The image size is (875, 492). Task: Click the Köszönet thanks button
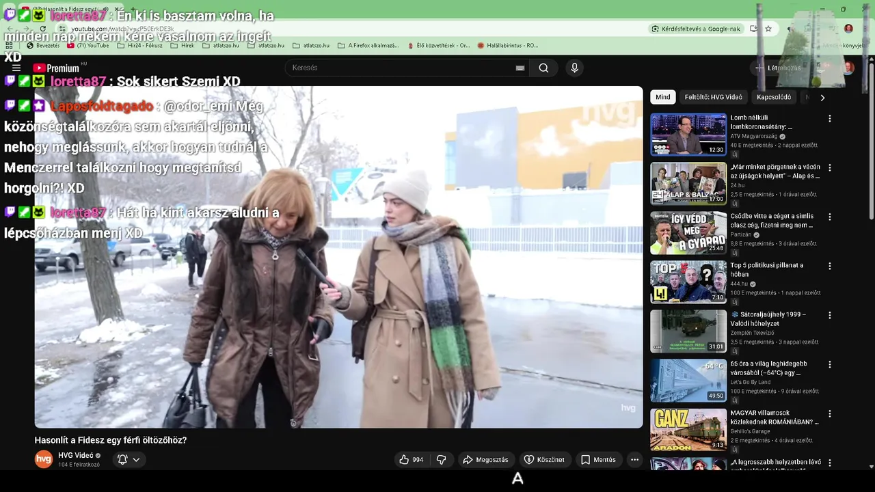coord(544,460)
